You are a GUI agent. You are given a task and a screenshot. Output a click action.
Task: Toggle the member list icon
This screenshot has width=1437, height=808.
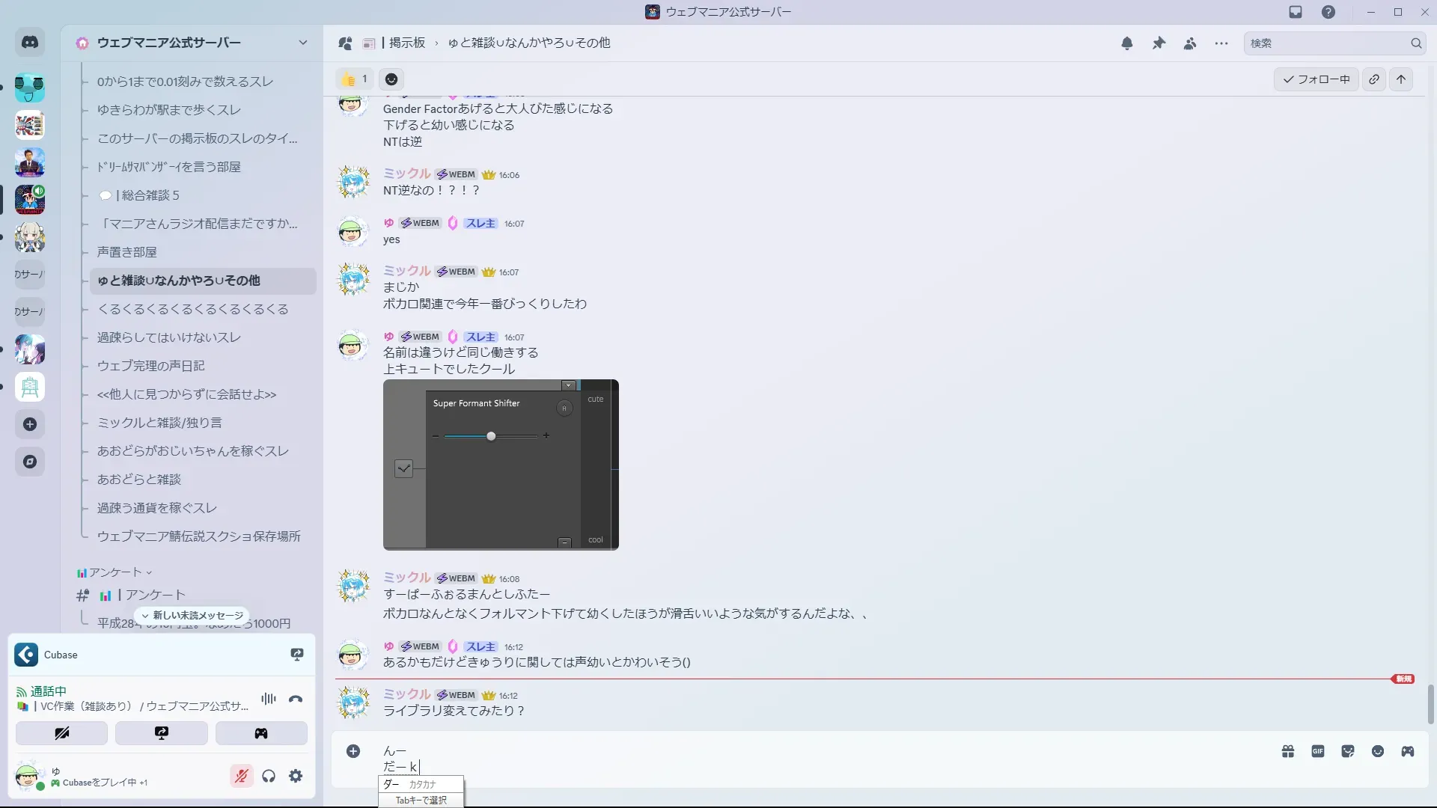(1190, 43)
